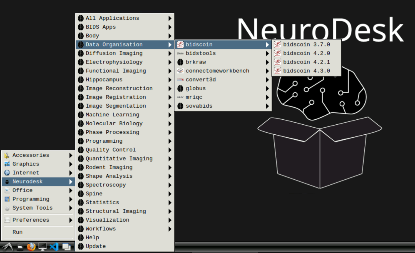Select Spectroscopy from the Neurodesk menu
Image resolution: width=415 pixels, height=253 pixels.
[125, 185]
